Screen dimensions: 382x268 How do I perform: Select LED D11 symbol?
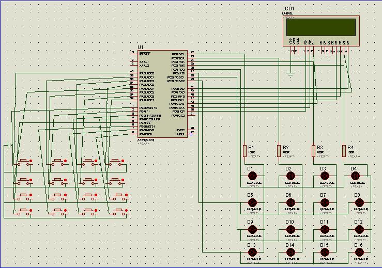pyautogui.click(x=325, y=229)
